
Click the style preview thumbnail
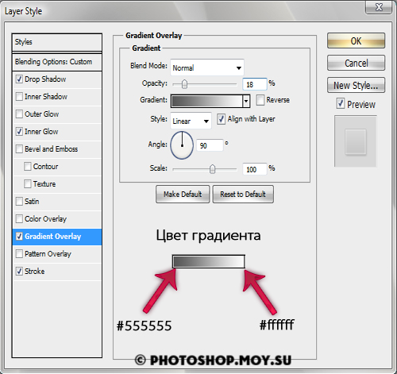tap(356, 141)
